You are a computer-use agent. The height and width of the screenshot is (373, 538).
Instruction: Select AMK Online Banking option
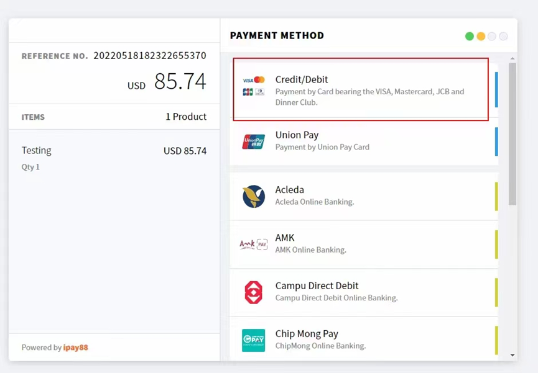[364, 244]
